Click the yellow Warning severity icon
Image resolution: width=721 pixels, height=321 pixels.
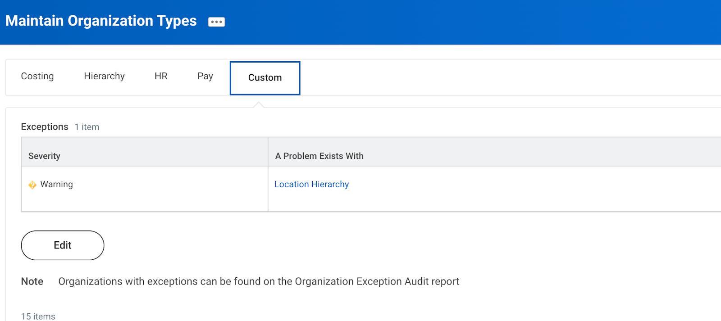click(32, 185)
